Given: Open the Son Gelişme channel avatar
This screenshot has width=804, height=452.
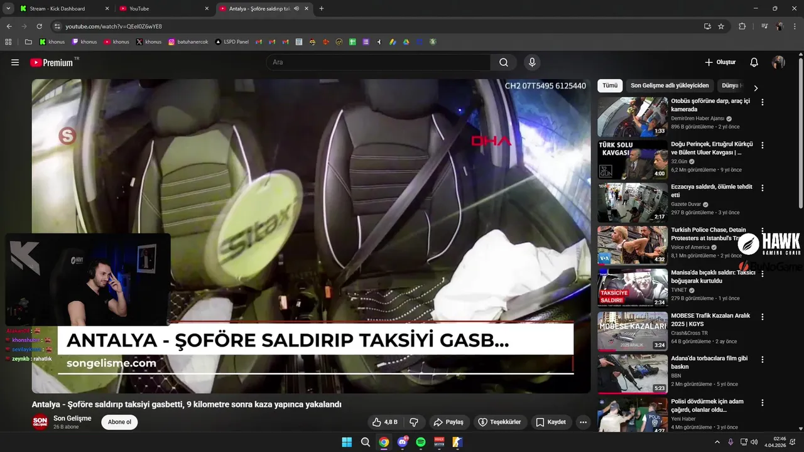Looking at the screenshot, I should [x=40, y=422].
